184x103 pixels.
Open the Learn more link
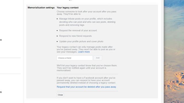(84, 52)
